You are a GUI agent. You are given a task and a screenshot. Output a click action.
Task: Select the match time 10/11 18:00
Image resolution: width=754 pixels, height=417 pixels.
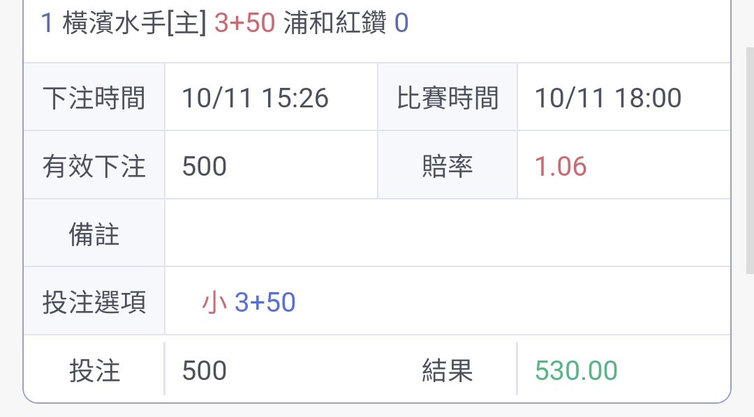pyautogui.click(x=608, y=98)
